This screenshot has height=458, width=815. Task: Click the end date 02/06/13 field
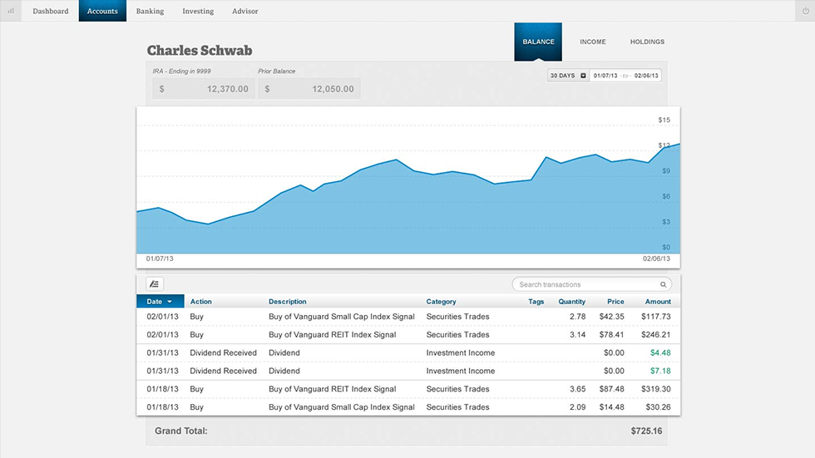[x=646, y=76]
